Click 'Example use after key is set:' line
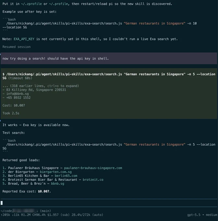 tap(30, 12)
